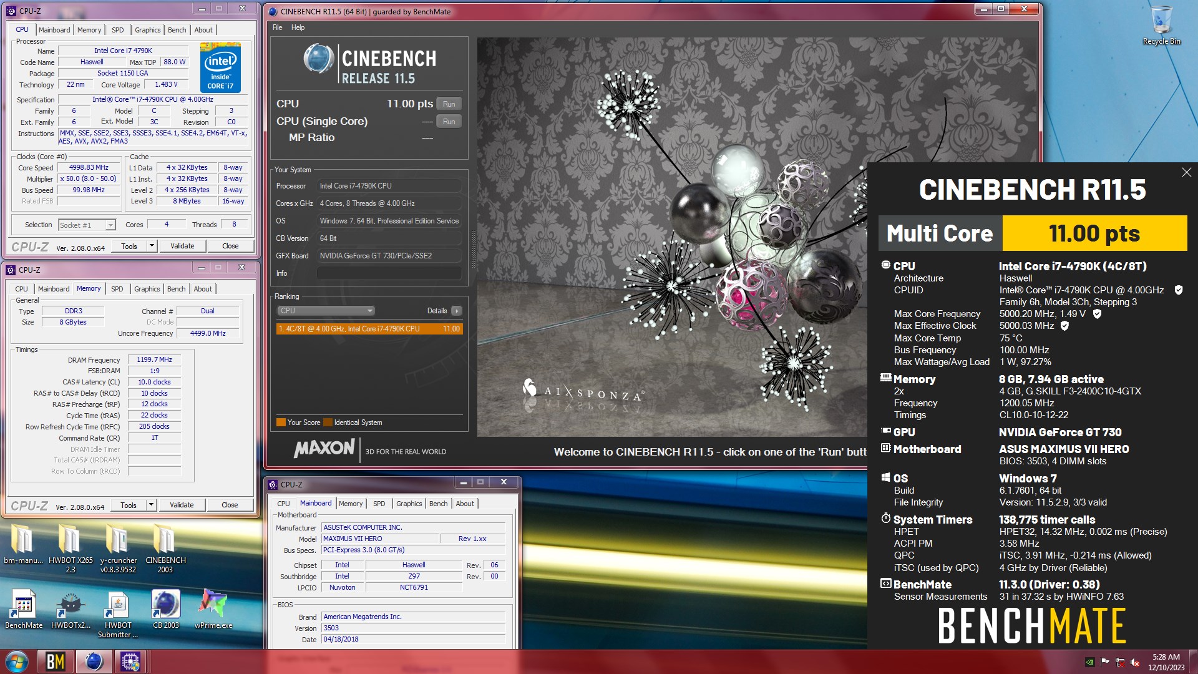Screen dimensions: 1198x674
Task: Close the BenchMate result overlay with X
Action: [1186, 172]
